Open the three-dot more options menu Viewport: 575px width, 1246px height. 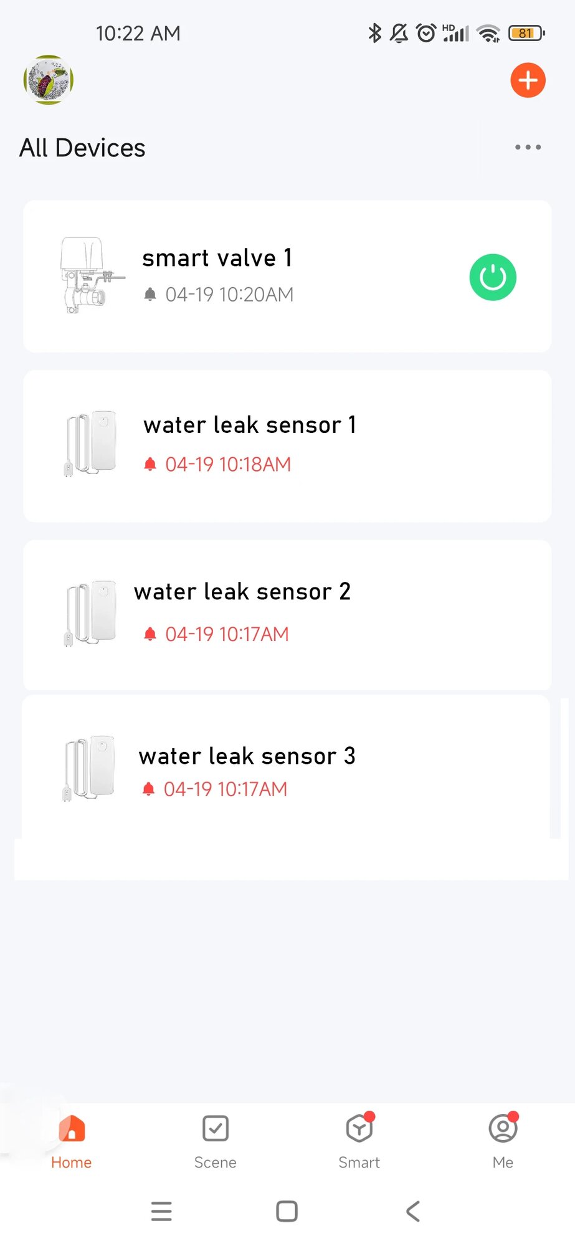528,147
